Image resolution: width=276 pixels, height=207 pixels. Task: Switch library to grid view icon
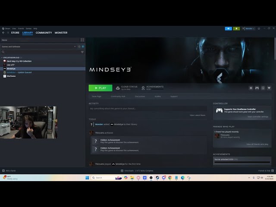[x=82, y=40]
